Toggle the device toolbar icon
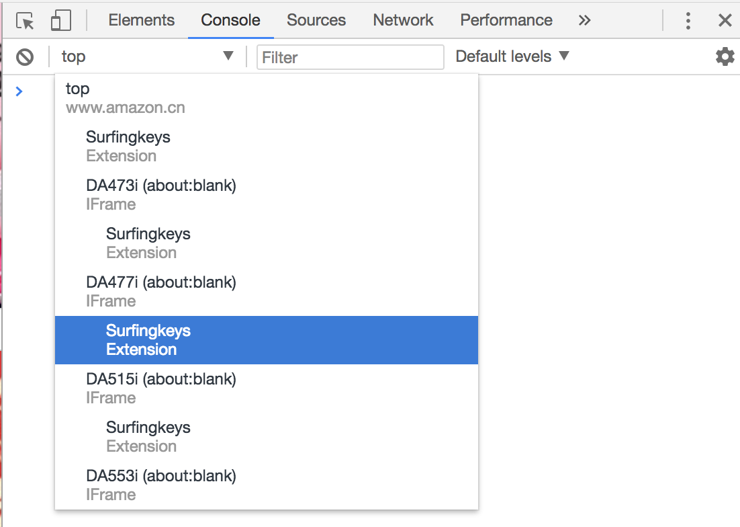 tap(61, 21)
